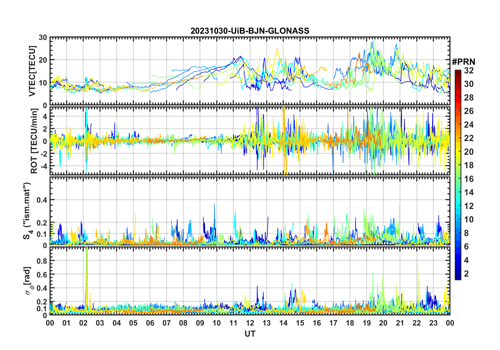Select colorbar tick label 28
This screenshot has width=500, height=350.
pos(469,98)
